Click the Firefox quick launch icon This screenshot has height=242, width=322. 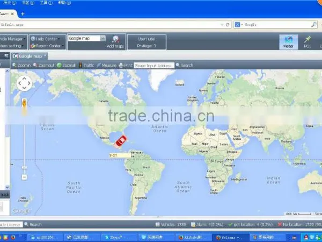[x=13, y=238]
